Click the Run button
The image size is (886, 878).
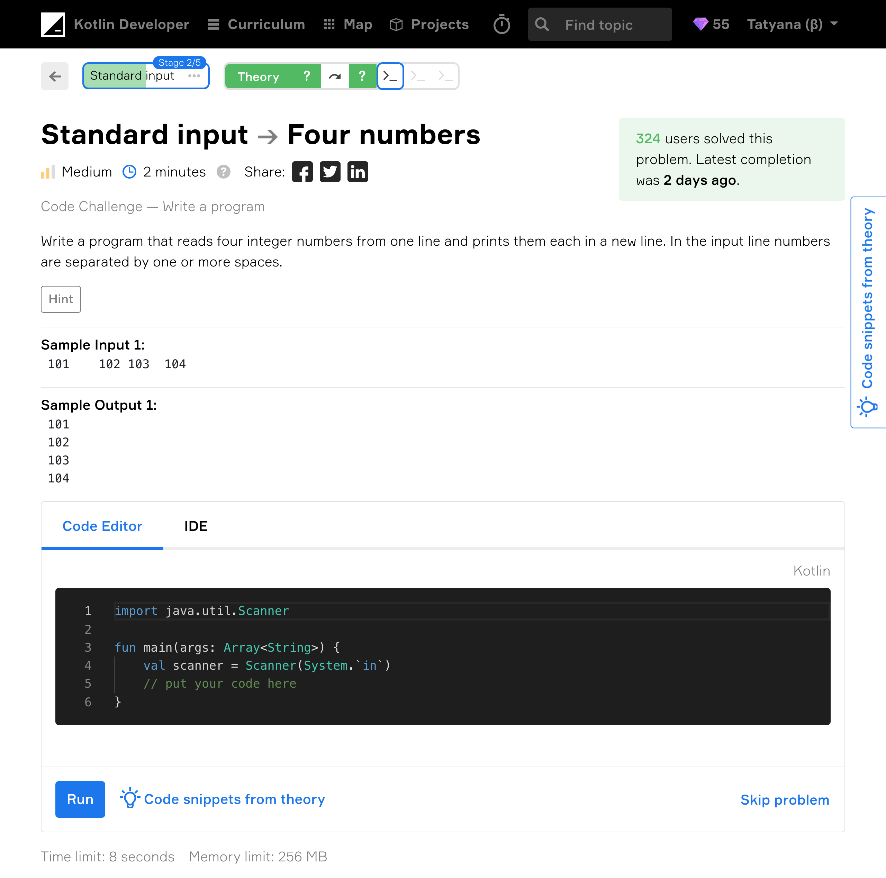(80, 799)
